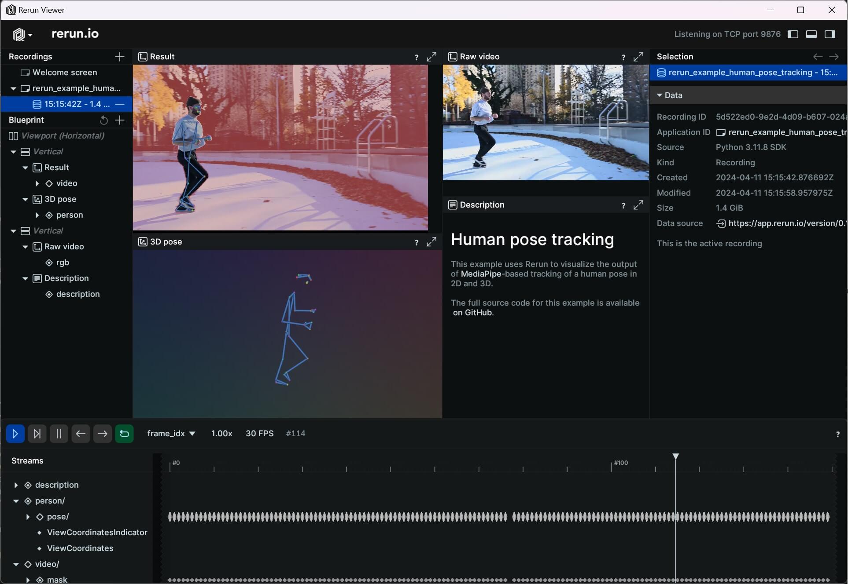The image size is (848, 584).
Task: Maximize the Result view
Action: click(431, 57)
